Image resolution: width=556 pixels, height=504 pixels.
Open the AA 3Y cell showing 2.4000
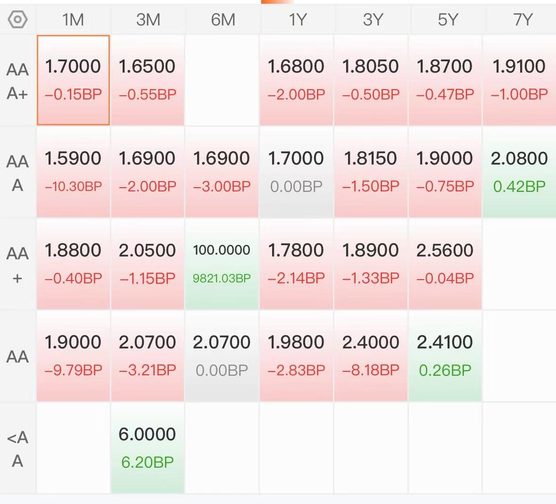pos(371,356)
